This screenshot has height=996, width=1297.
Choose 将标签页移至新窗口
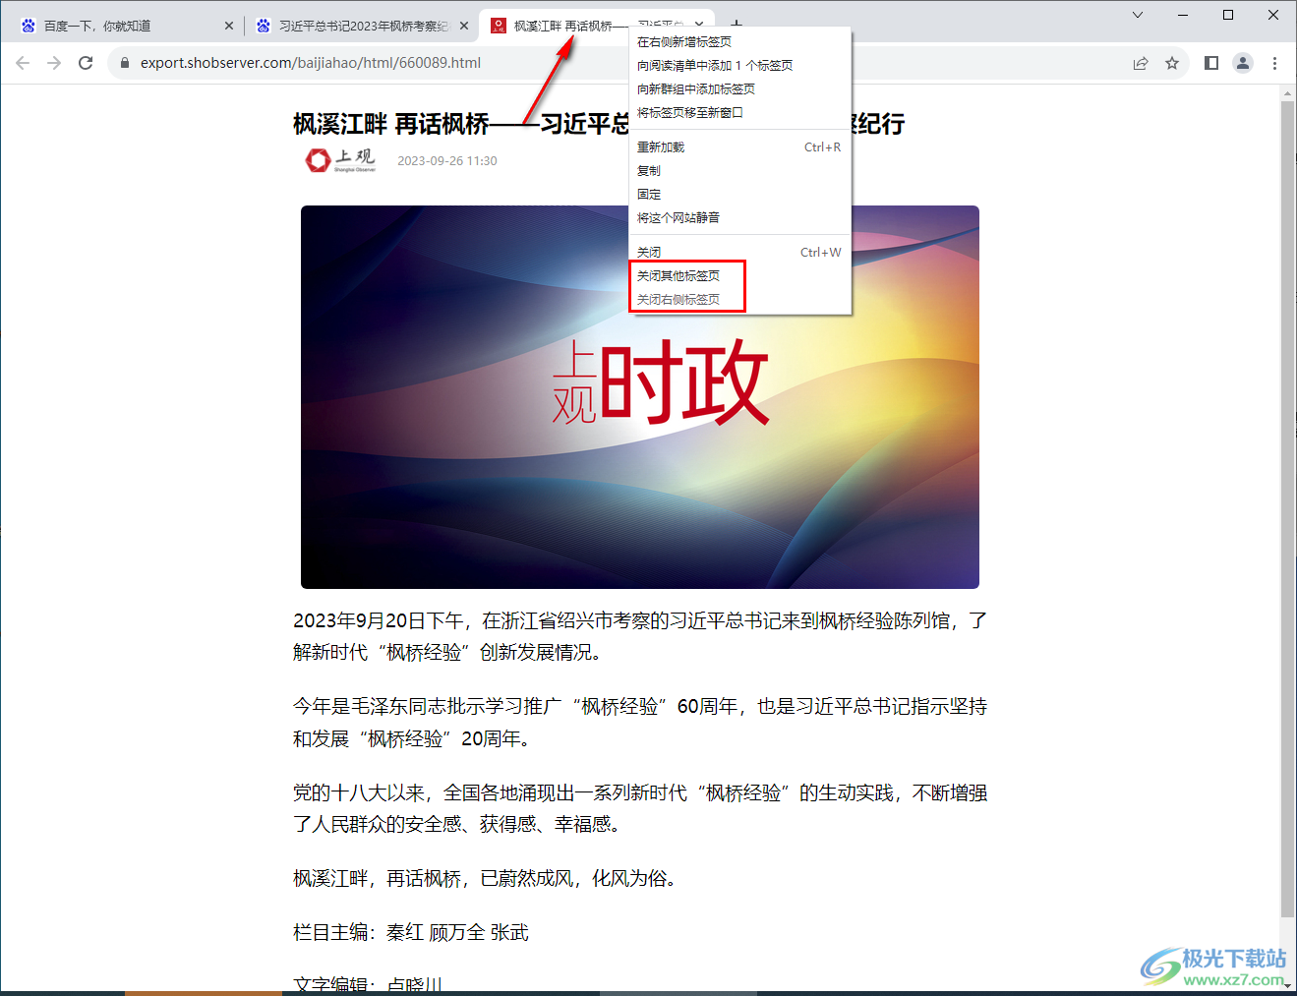[x=739, y=113]
